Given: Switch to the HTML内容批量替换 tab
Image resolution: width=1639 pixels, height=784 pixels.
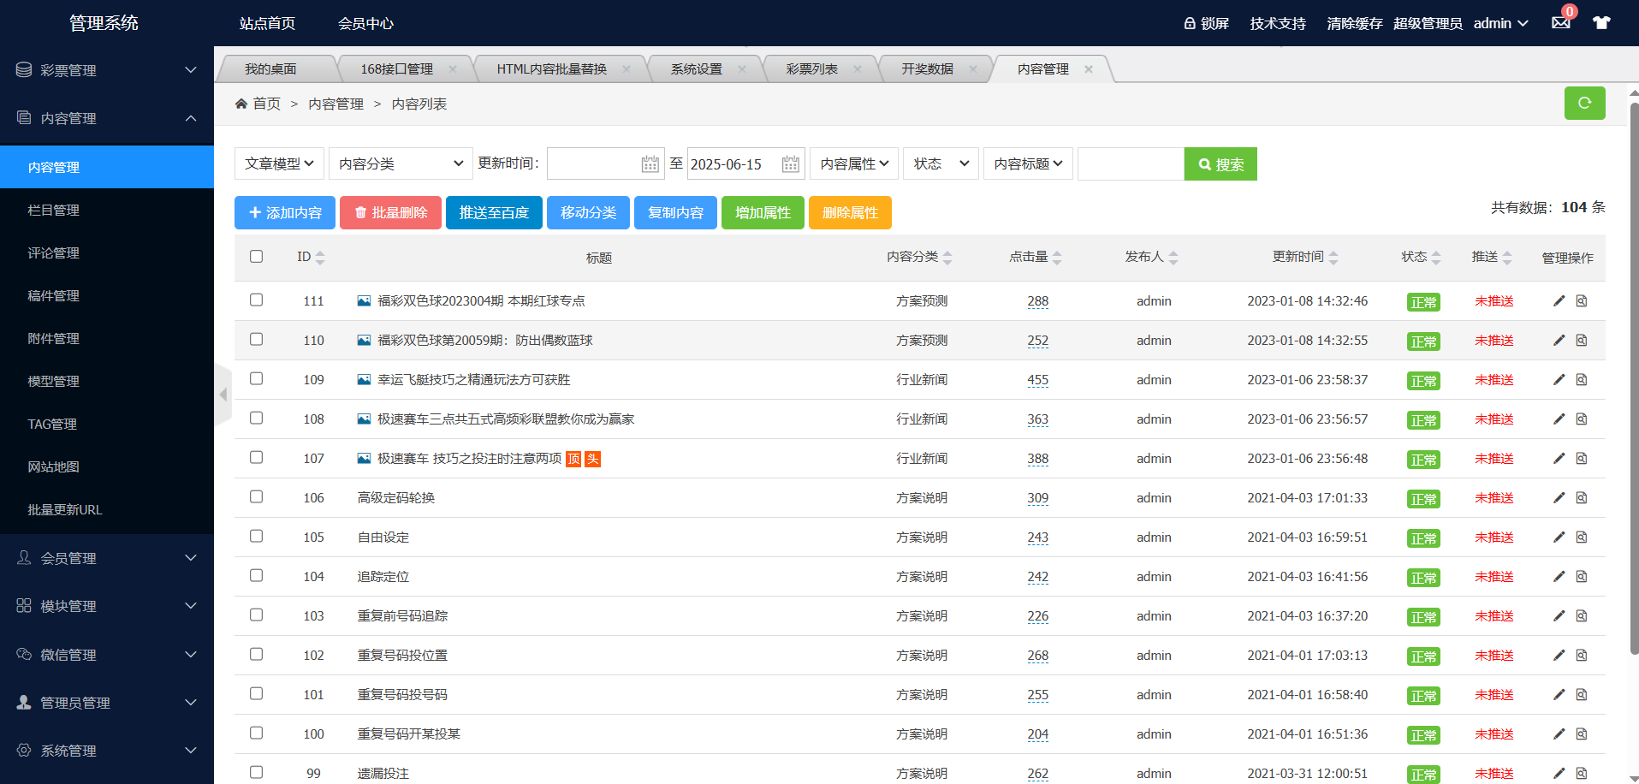Looking at the screenshot, I should tap(551, 68).
